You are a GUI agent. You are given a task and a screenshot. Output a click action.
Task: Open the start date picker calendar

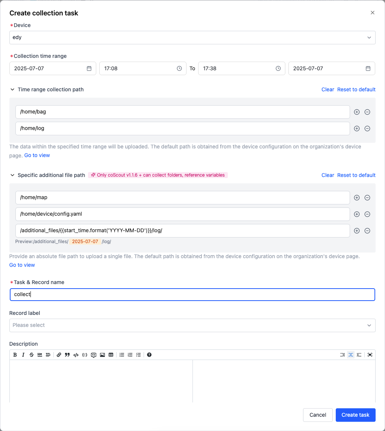point(89,68)
